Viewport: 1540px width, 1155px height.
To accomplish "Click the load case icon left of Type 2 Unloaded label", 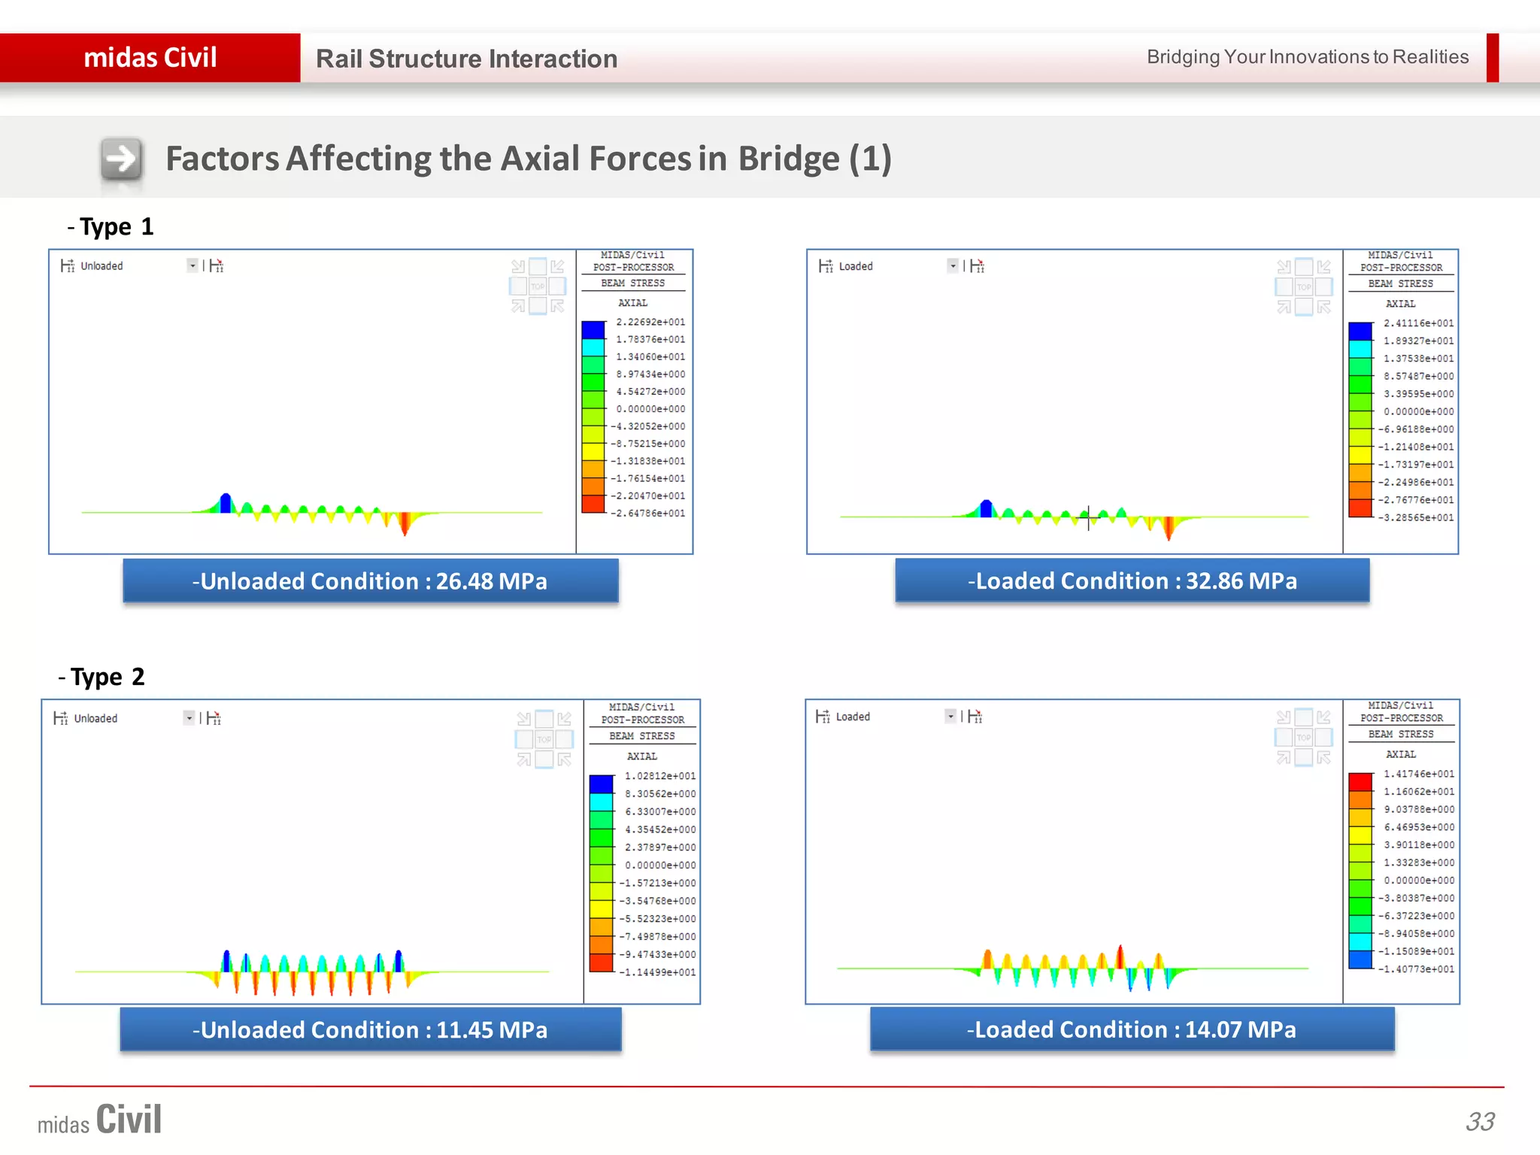I will (x=61, y=718).
